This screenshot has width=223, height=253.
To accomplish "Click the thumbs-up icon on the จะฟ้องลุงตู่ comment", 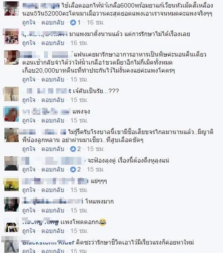I will (73, 169).
